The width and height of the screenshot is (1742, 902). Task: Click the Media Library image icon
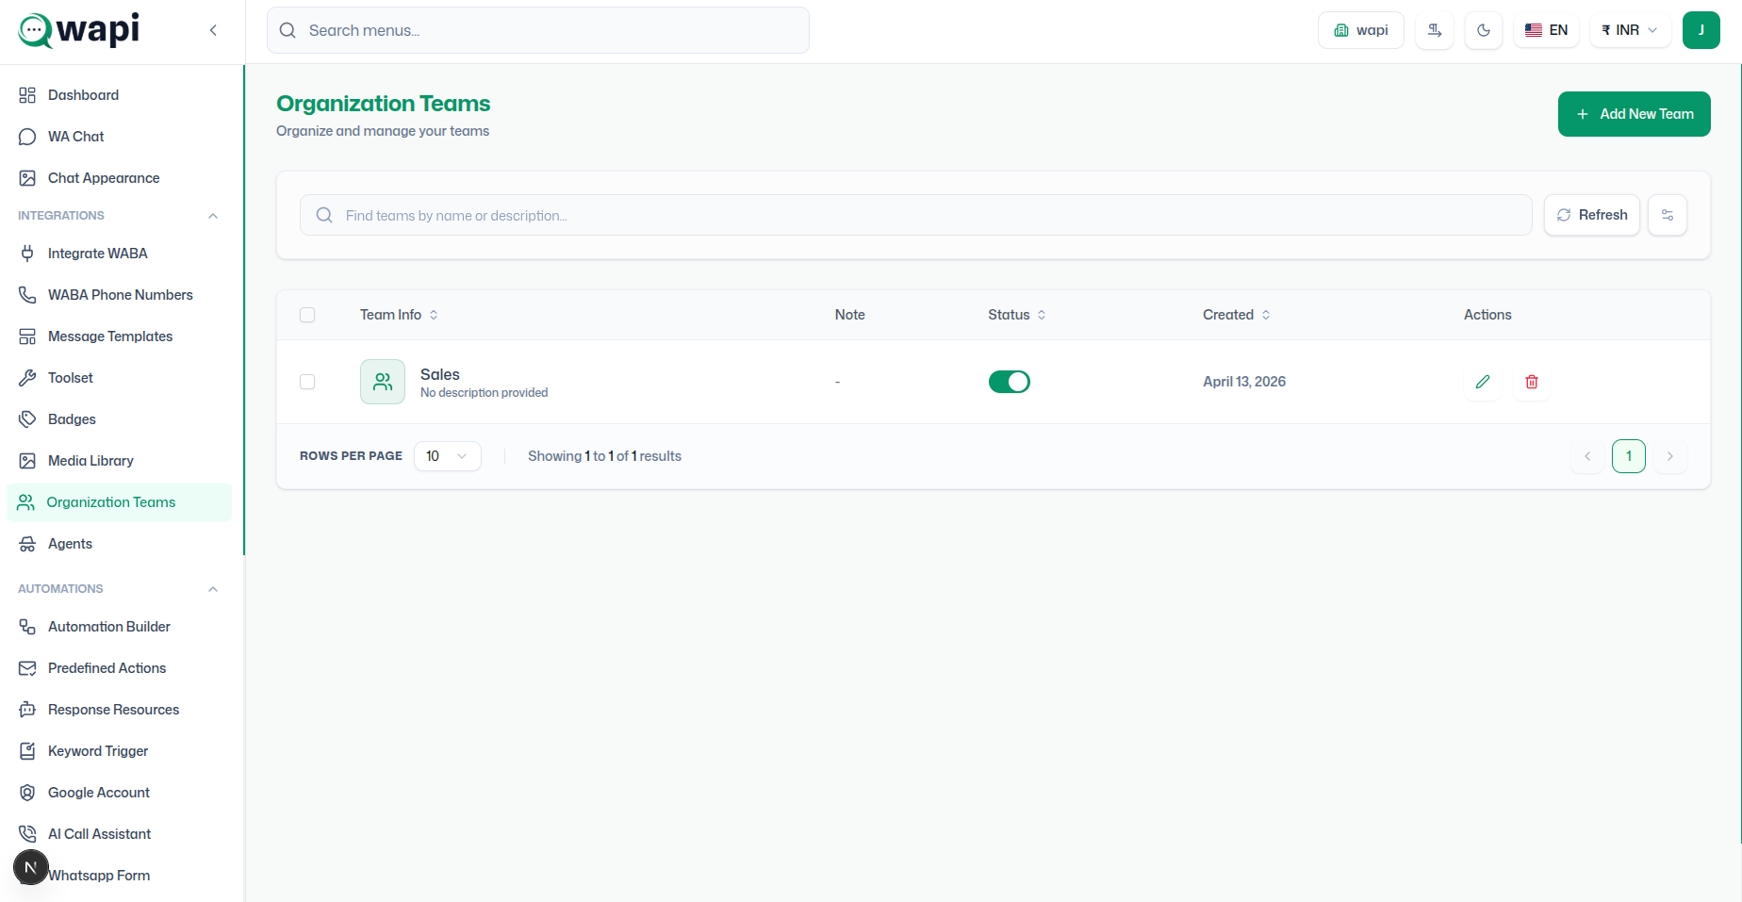click(27, 461)
